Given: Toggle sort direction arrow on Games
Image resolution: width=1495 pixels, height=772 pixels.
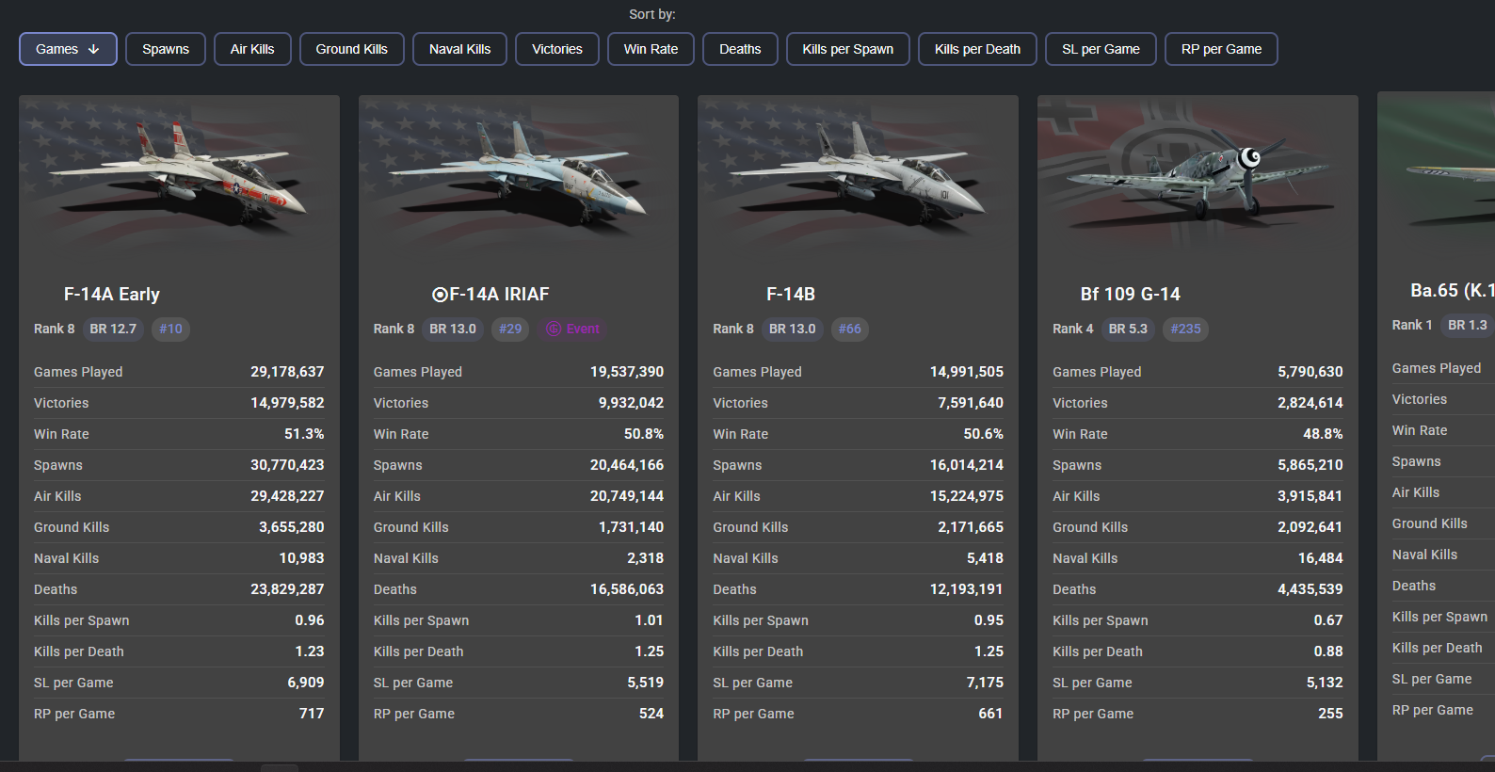Looking at the screenshot, I should tap(93, 49).
